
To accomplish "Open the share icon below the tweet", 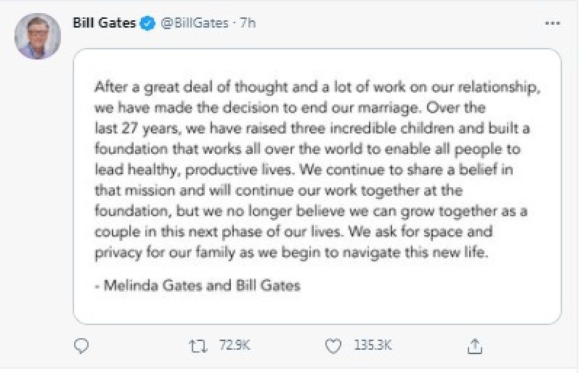I will 476,346.
